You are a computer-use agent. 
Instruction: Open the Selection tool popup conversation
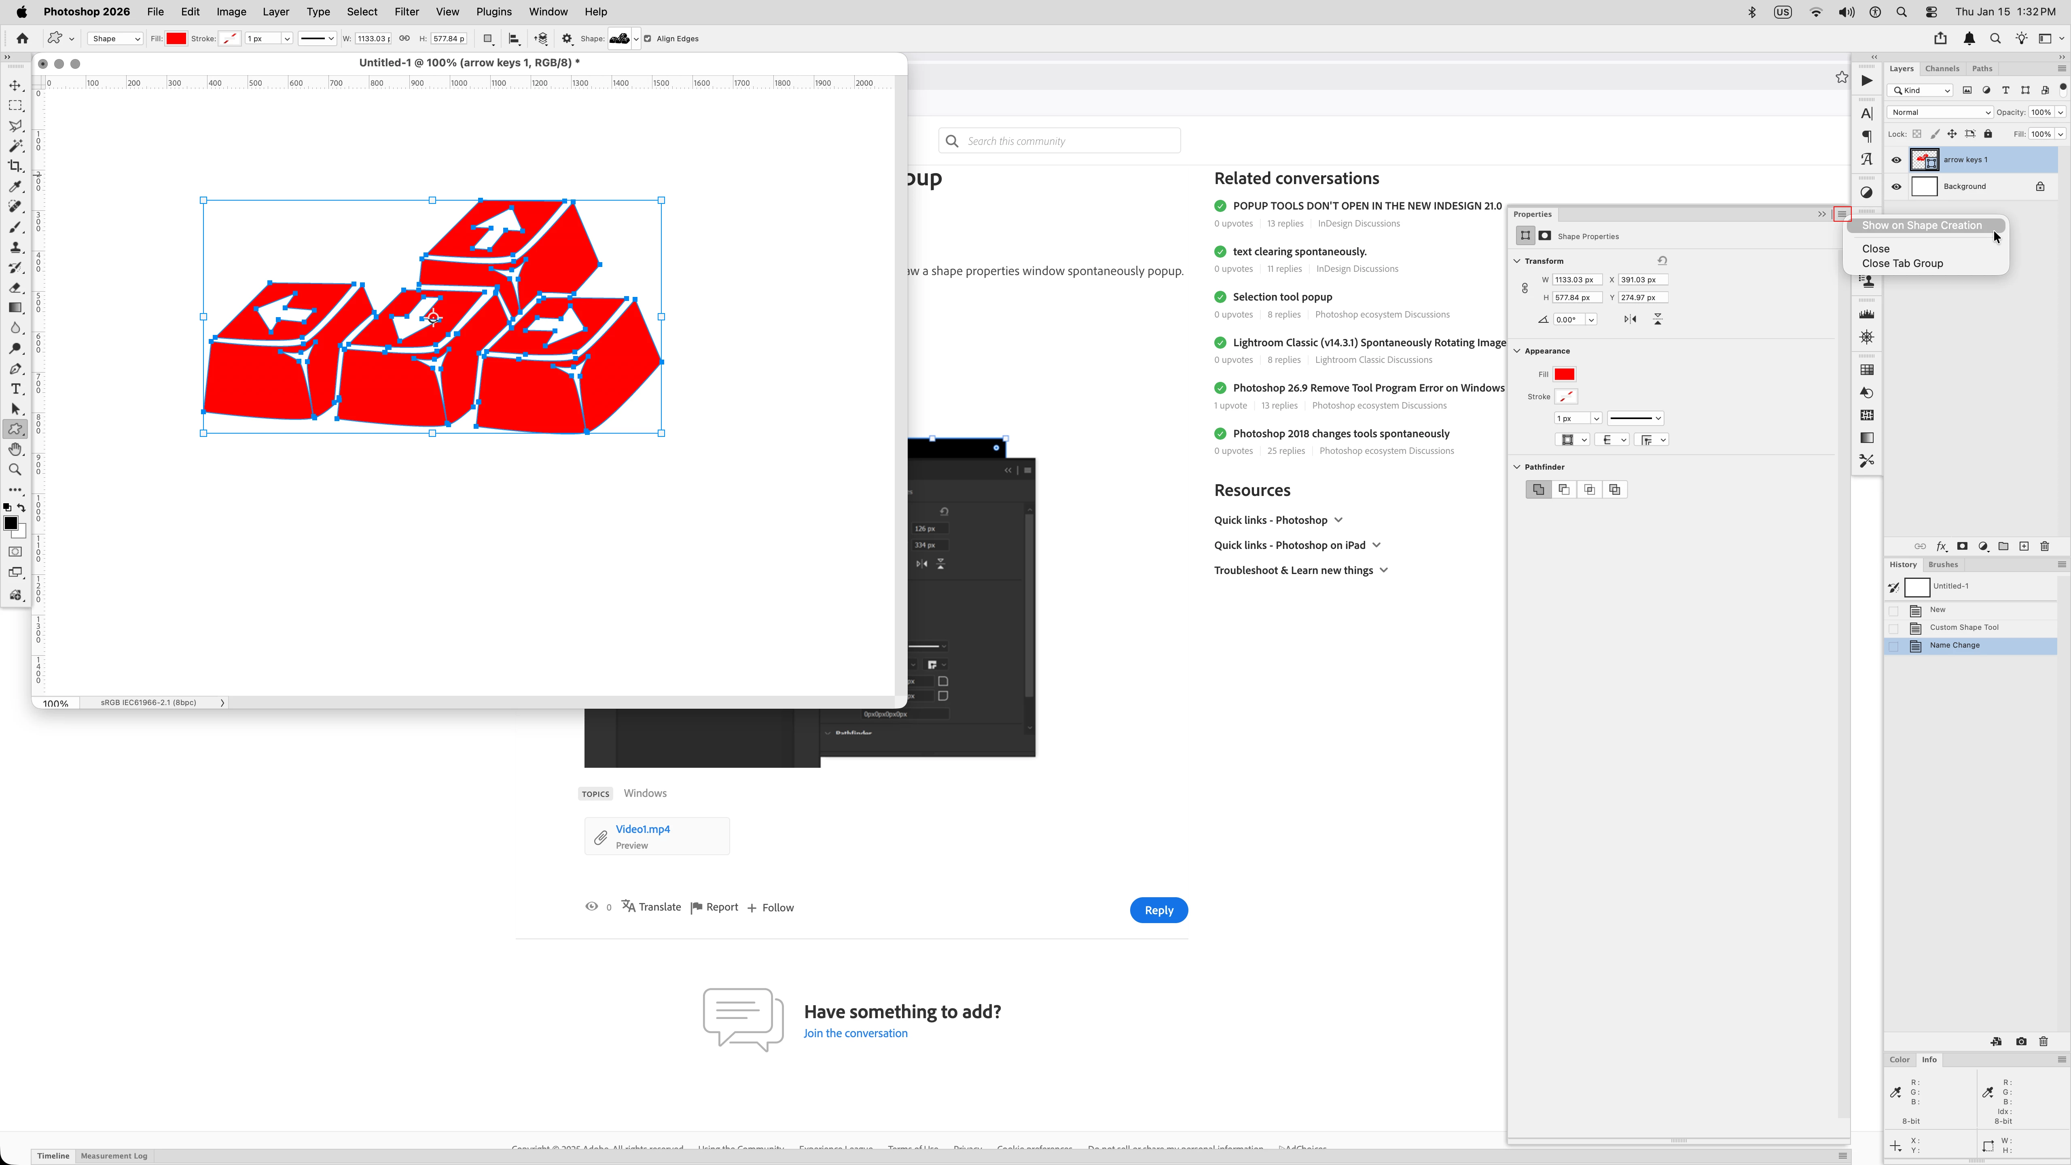1282,297
